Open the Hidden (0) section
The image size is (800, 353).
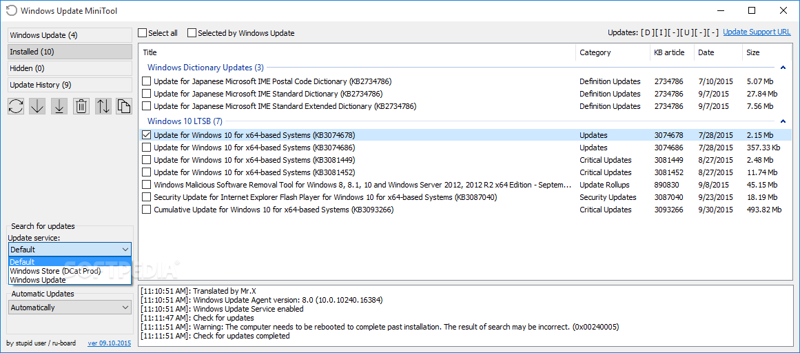point(70,68)
